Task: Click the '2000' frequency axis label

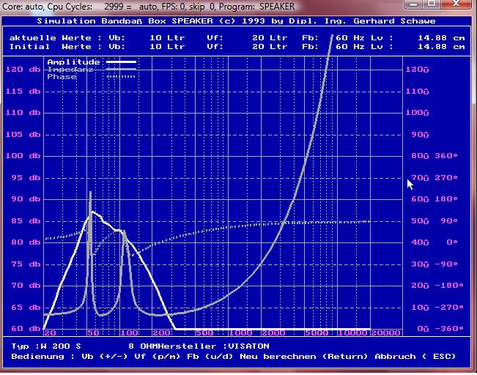Action: pyautogui.click(x=273, y=333)
